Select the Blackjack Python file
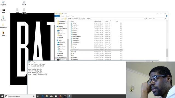Screen dimensions: 175x98 [75, 44]
